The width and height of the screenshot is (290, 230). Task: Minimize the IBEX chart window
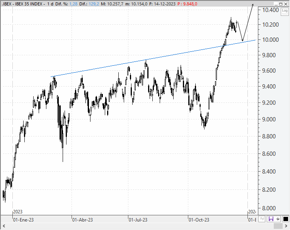(x=276, y=4)
